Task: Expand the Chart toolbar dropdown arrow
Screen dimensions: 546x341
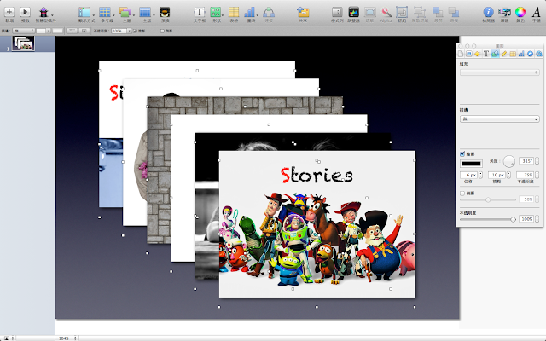Action: (x=258, y=15)
